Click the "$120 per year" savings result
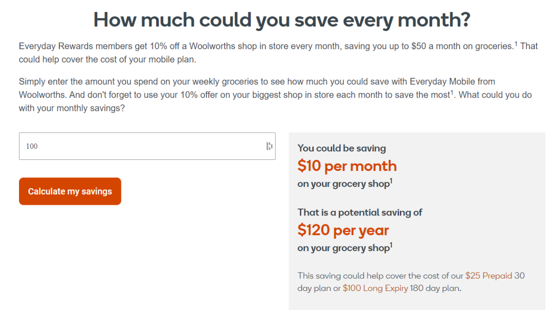Viewport: 556px width, 310px height. pyautogui.click(x=343, y=230)
